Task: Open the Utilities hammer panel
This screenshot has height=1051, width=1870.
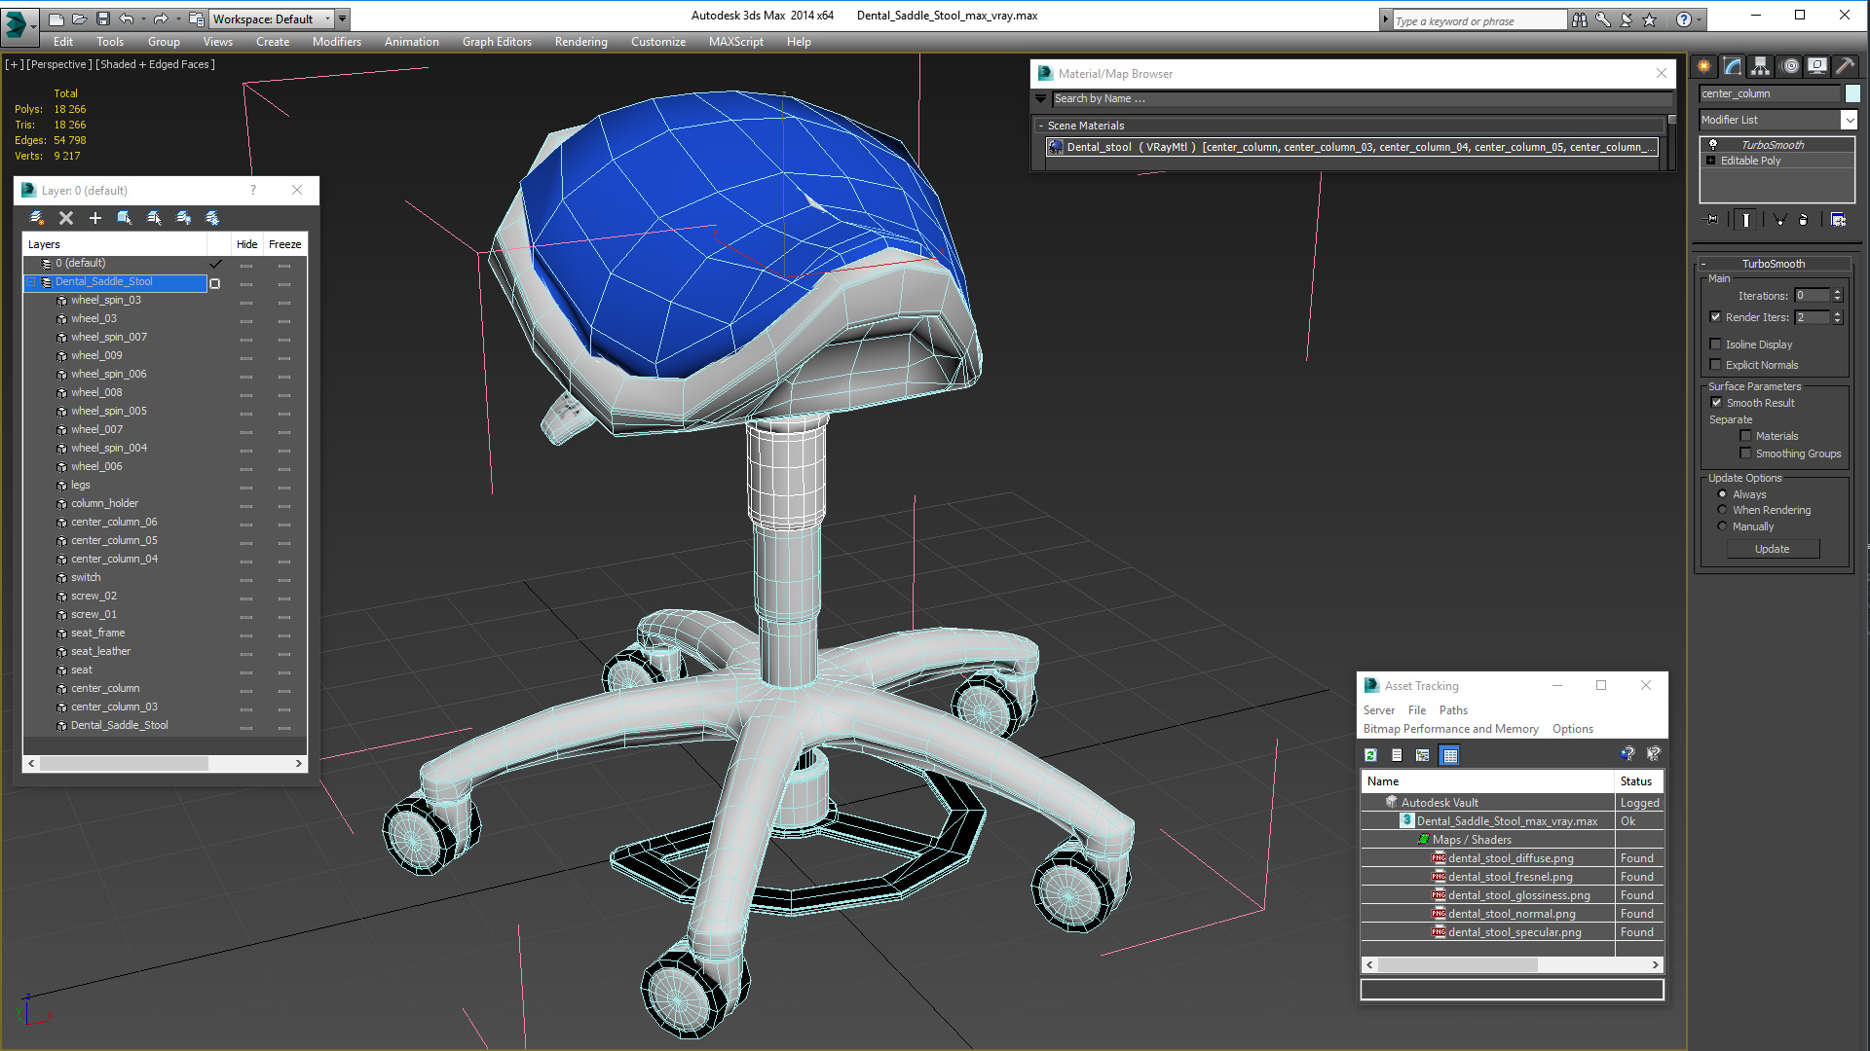Action: pos(1846,66)
